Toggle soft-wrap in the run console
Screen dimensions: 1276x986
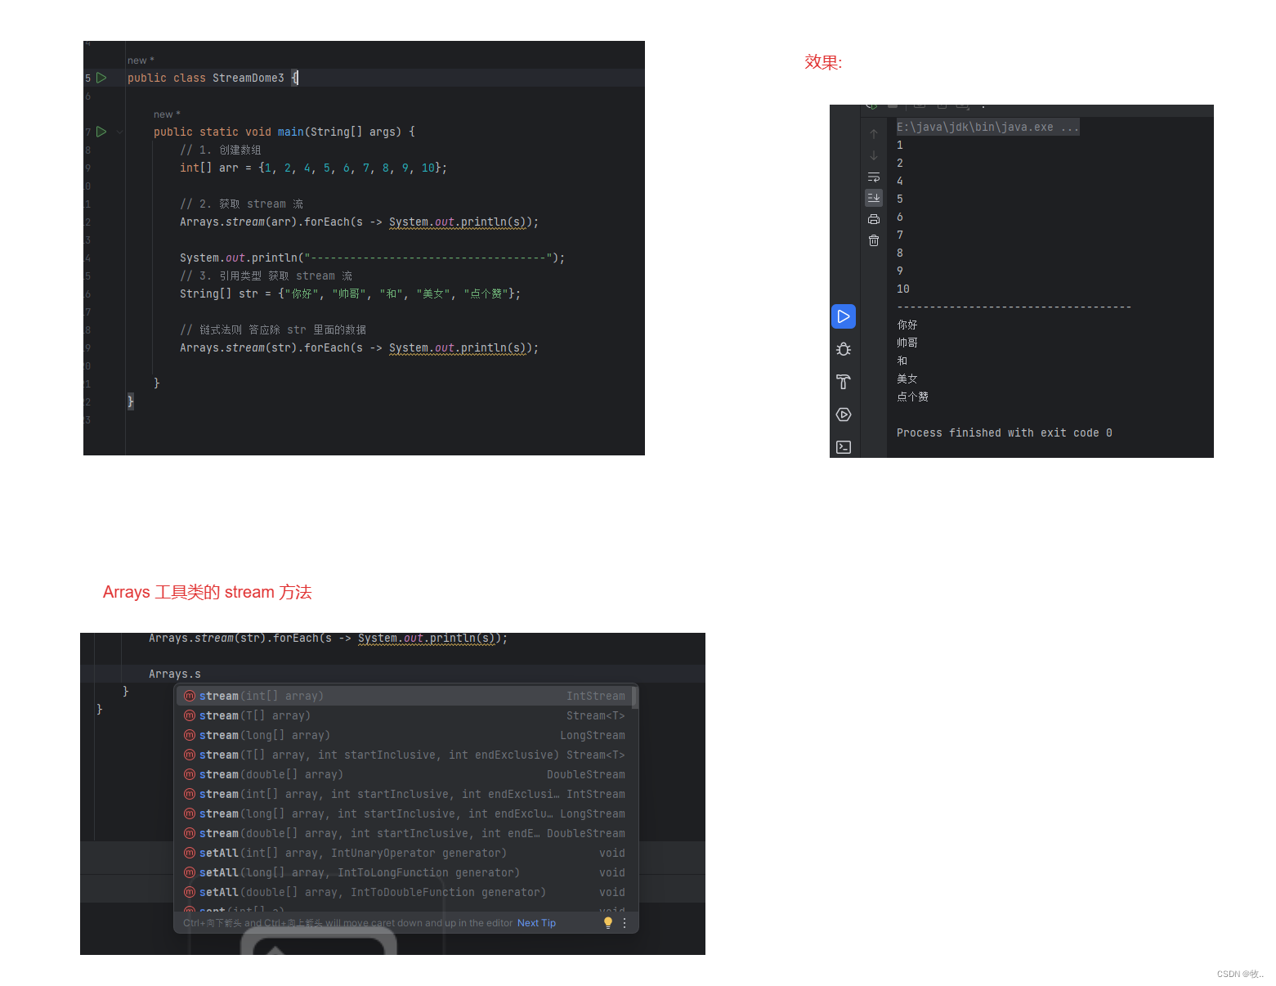click(874, 177)
